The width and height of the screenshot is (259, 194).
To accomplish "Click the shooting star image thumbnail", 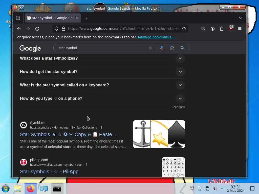I will [159, 134].
